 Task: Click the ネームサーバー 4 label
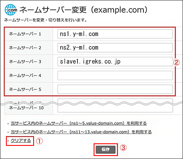point(25,75)
